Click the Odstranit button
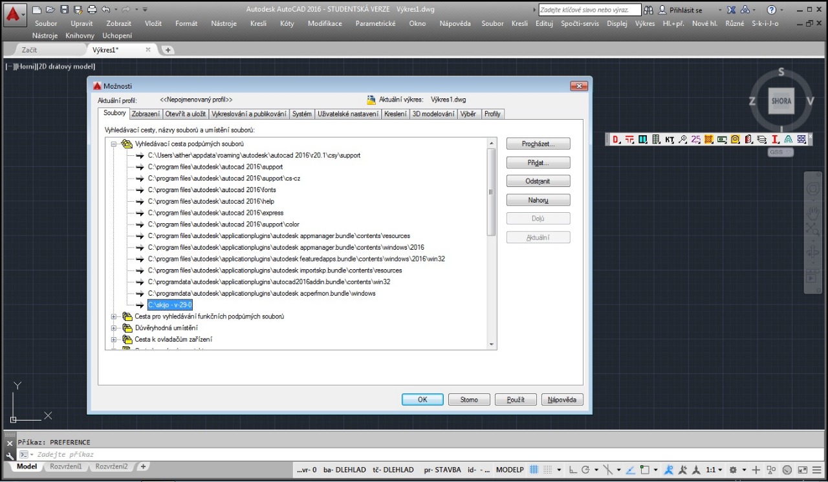The image size is (828, 482). 538,181
